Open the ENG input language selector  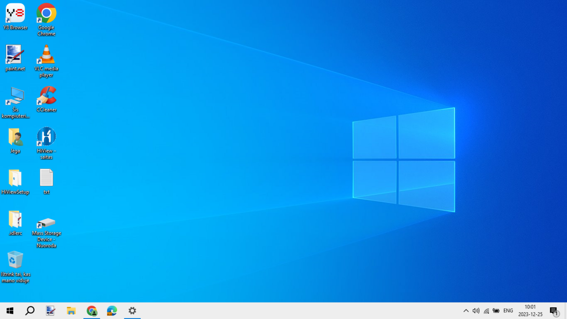click(x=508, y=310)
